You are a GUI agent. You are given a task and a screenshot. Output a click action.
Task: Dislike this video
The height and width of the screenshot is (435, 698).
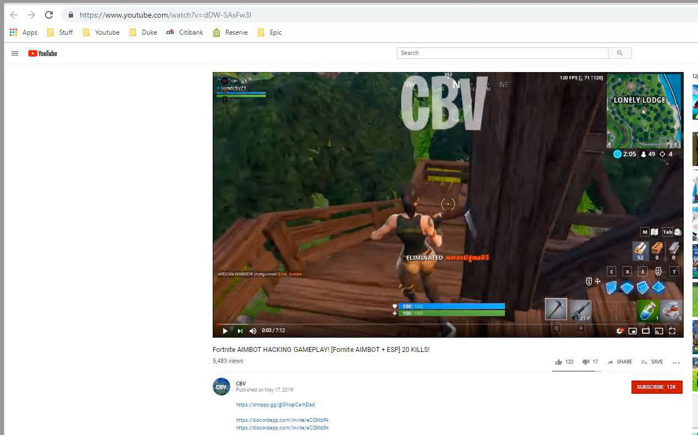coord(590,362)
